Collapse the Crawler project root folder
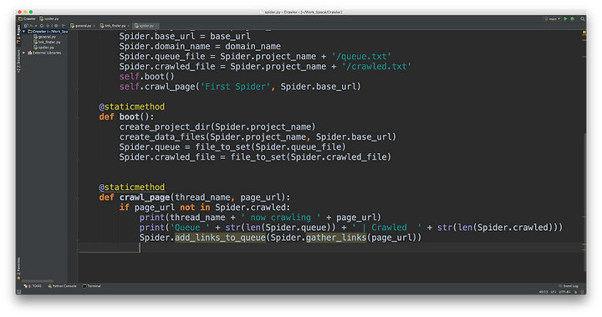602x317 pixels. point(23,32)
